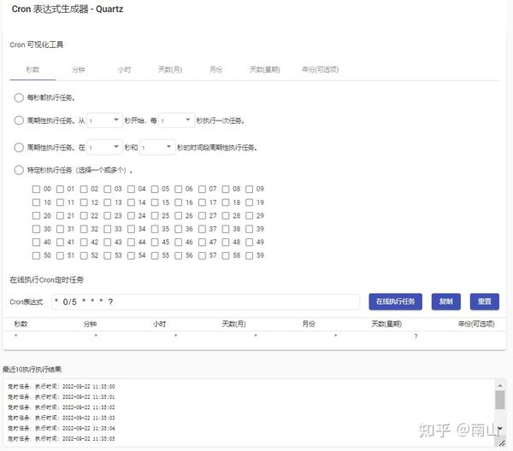Select the 特定秒执行任务 radio option
This screenshot has width=513, height=451.
point(19,170)
